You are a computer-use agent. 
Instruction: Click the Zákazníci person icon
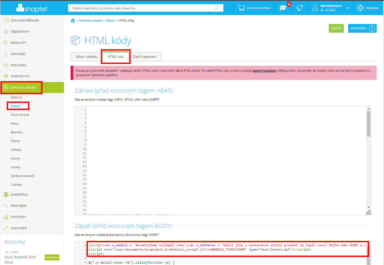pos(6,54)
